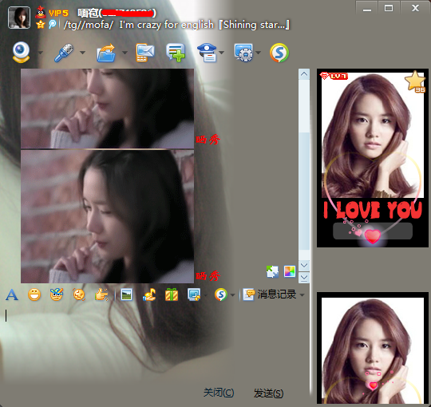Send a window shake with the shake icon

pos(79,295)
